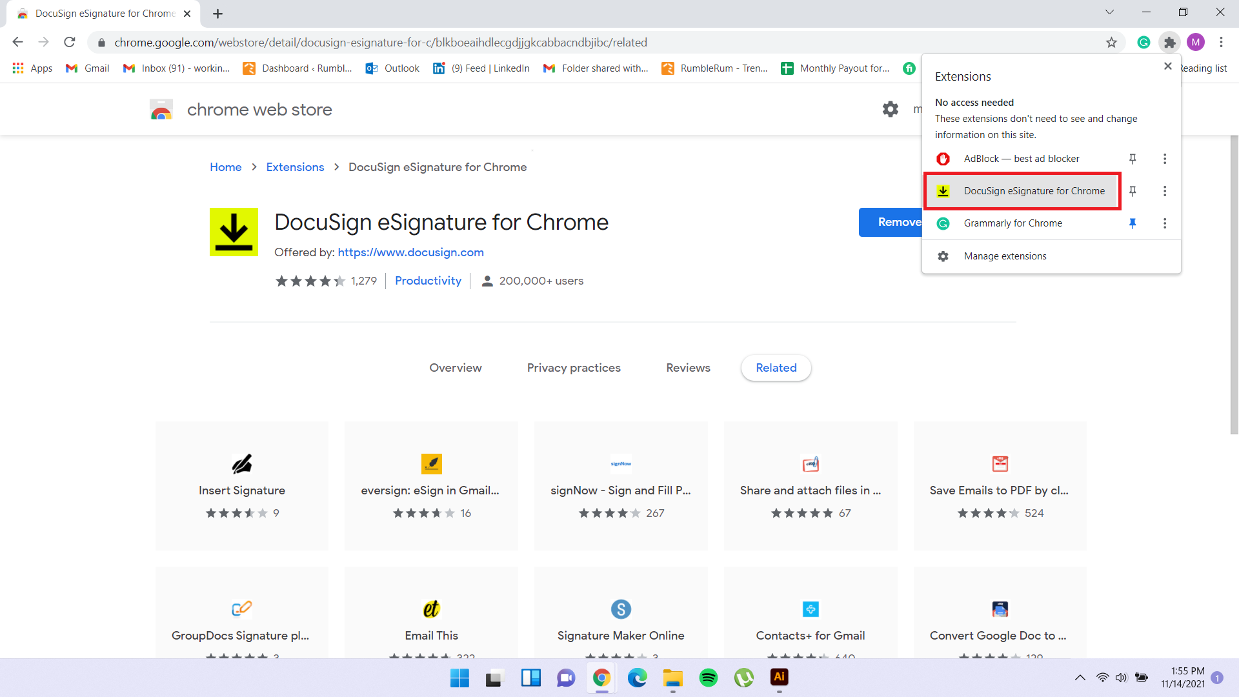1239x697 pixels.
Task: Open File Explorer from taskbar
Action: [672, 678]
